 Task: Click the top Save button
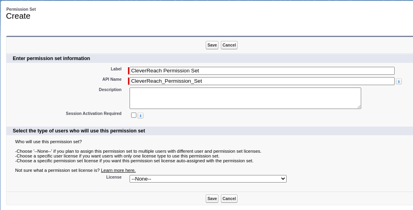(212, 45)
